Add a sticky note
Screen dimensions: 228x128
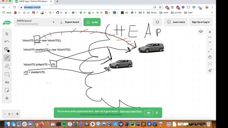click(7, 90)
